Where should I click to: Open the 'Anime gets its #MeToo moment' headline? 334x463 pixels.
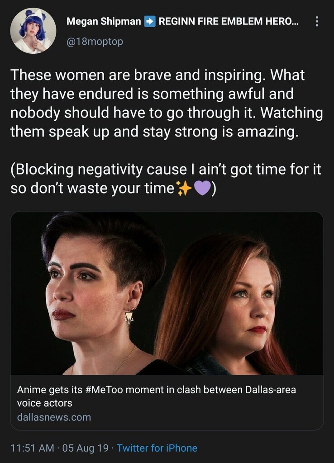click(156, 390)
